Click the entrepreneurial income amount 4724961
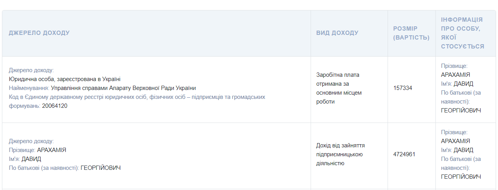The image size is (498, 190). 404,154
